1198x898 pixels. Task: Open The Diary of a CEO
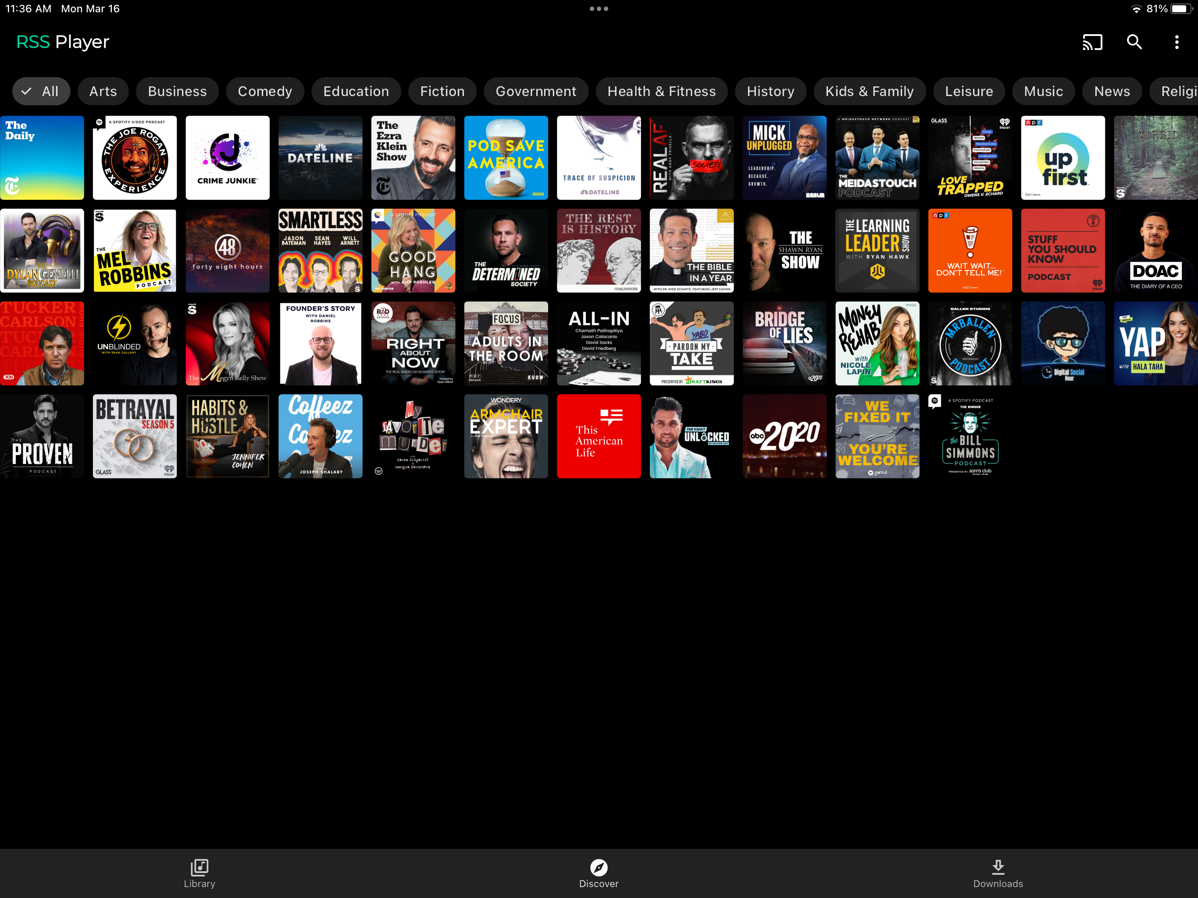(x=1156, y=251)
